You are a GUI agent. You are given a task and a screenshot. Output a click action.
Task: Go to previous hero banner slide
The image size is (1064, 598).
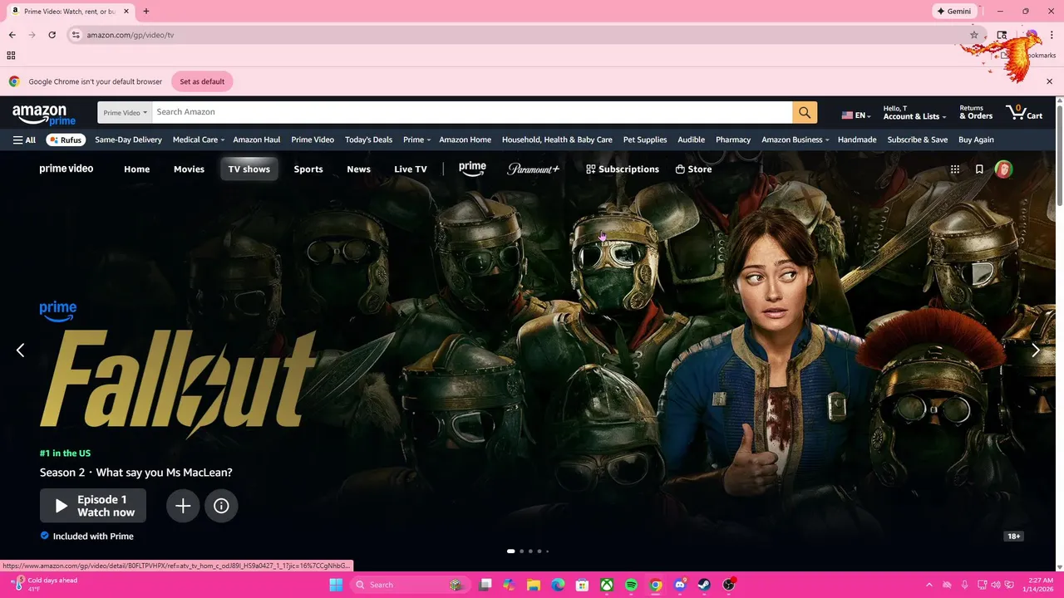tap(21, 350)
